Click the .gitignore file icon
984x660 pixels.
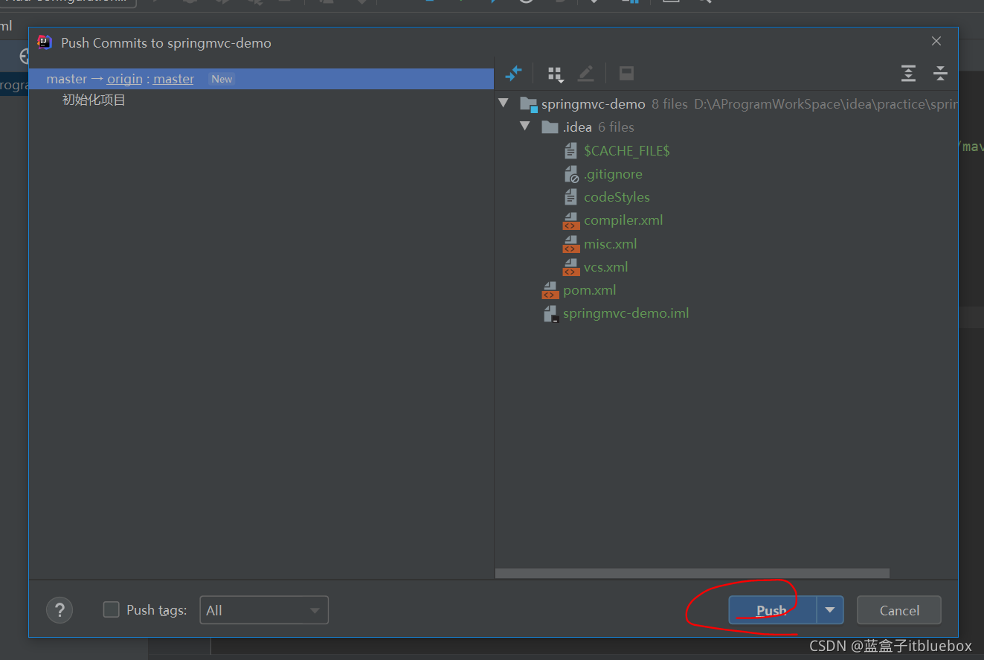(x=571, y=174)
